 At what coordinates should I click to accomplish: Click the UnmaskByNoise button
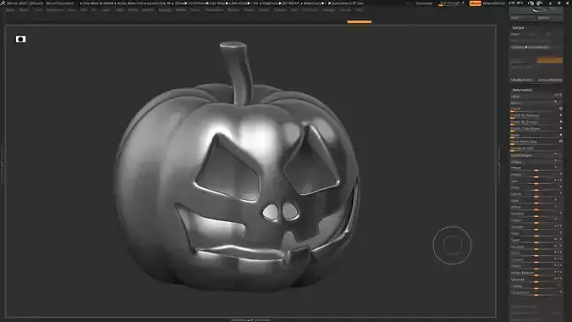(x=549, y=80)
